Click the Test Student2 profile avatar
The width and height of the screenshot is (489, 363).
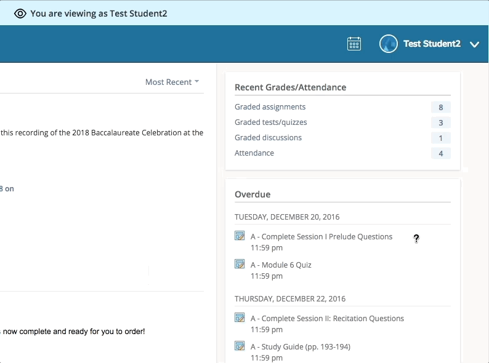point(388,44)
